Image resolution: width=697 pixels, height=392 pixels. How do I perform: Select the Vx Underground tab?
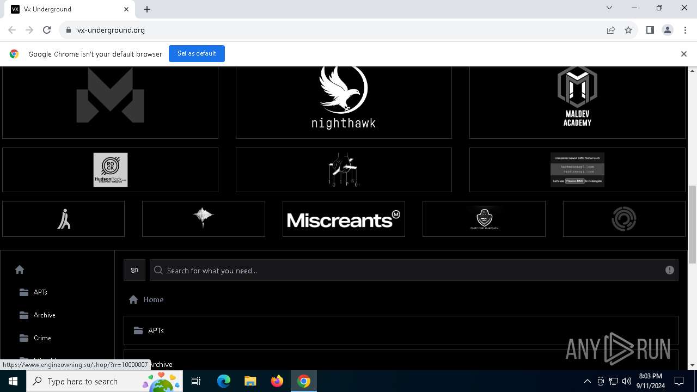70,9
